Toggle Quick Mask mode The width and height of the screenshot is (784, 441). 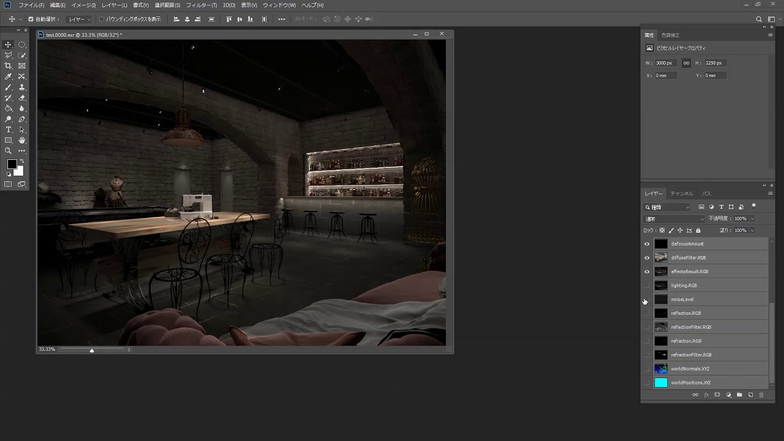9,184
